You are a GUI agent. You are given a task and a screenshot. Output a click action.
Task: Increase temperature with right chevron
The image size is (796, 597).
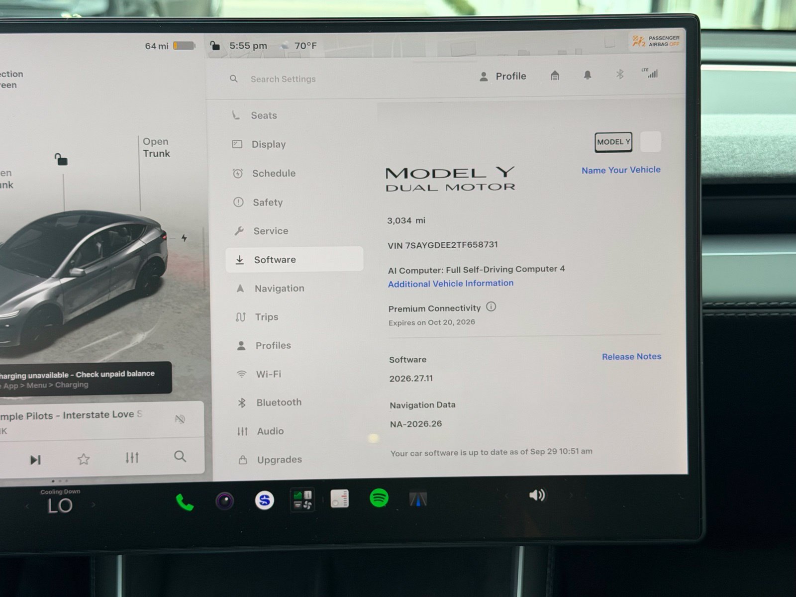93,504
